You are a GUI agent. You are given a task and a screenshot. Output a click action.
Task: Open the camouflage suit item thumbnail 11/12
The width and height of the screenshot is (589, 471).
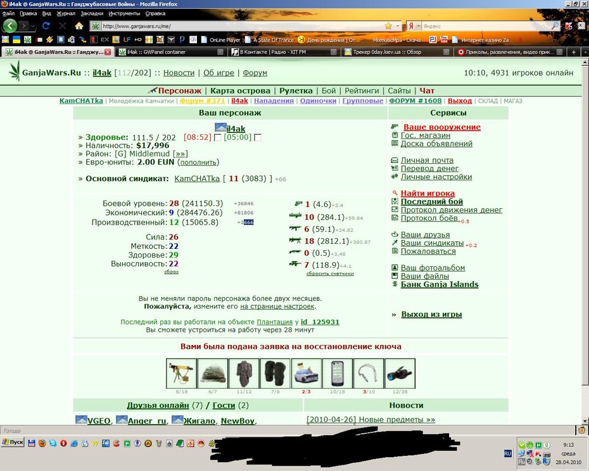244,373
